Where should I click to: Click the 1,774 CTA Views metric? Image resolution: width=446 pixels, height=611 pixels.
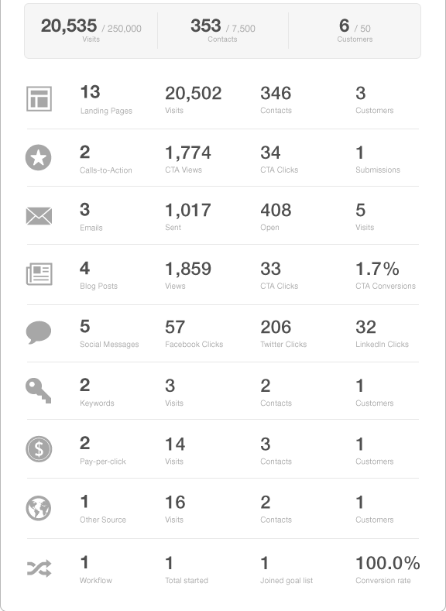pyautogui.click(x=188, y=160)
